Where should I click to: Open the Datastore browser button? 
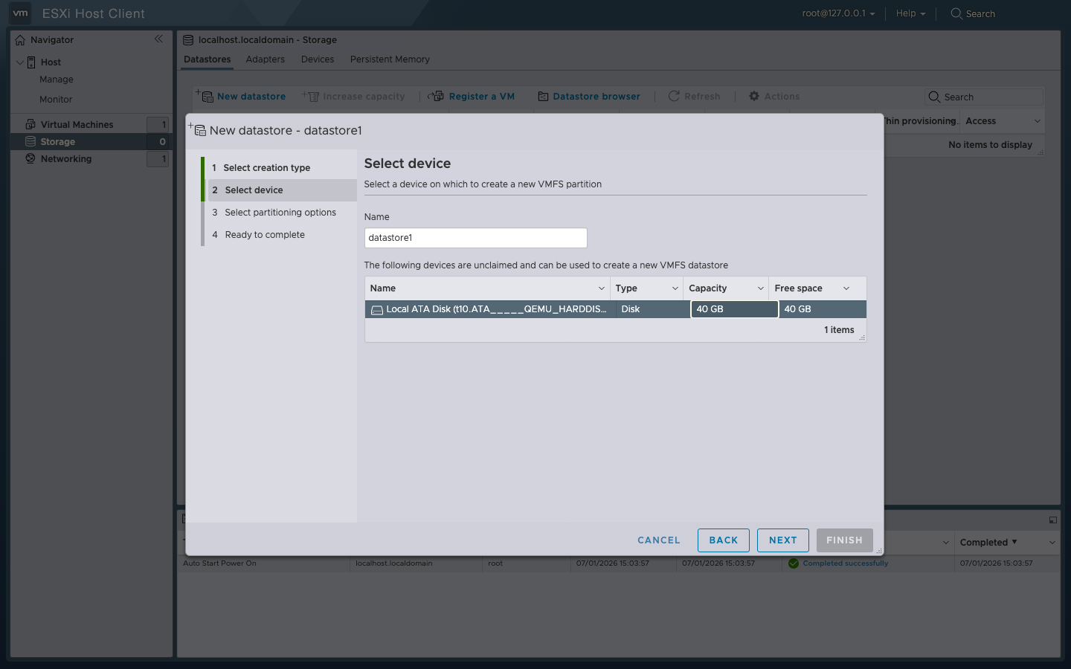[x=589, y=97]
